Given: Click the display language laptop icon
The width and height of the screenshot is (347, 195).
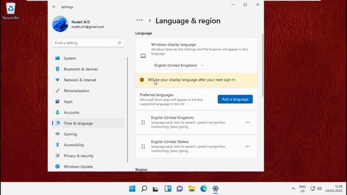Looking at the screenshot, I should pyautogui.click(x=143, y=56).
